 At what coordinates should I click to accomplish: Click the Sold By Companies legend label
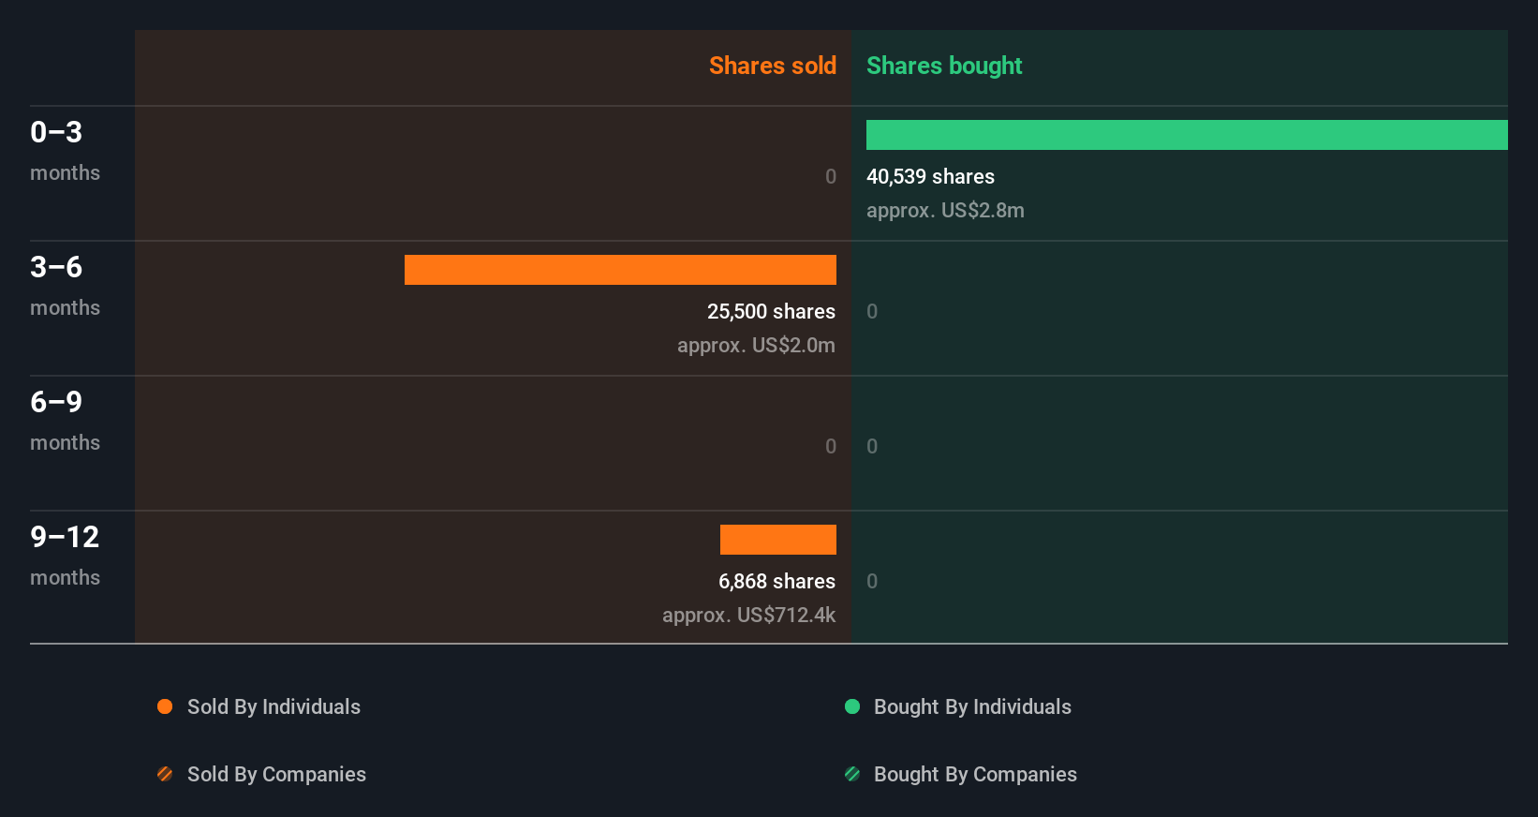point(276,774)
